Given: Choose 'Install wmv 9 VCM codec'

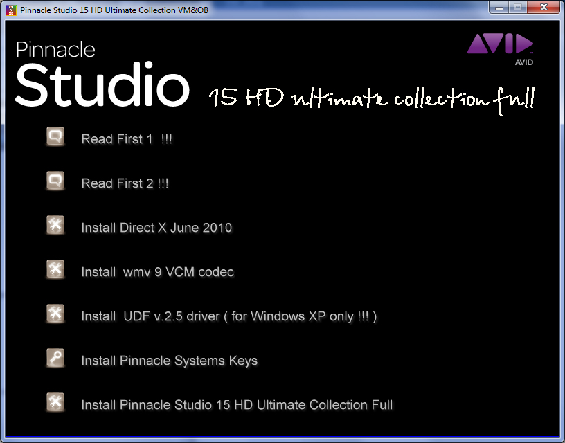Looking at the screenshot, I should (158, 272).
